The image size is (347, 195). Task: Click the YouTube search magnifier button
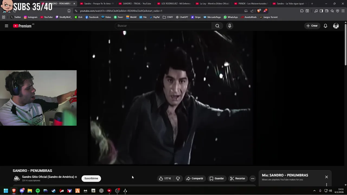pyautogui.click(x=217, y=26)
